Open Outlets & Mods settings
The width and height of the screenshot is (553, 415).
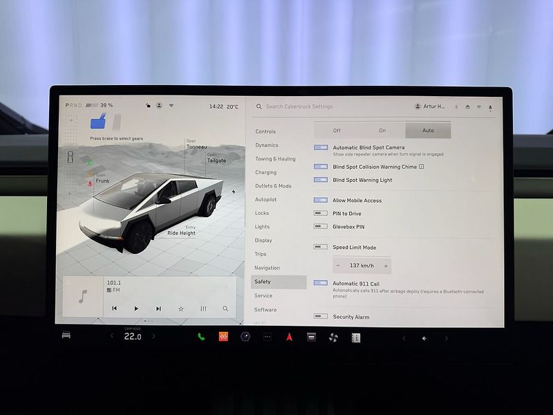tap(273, 186)
